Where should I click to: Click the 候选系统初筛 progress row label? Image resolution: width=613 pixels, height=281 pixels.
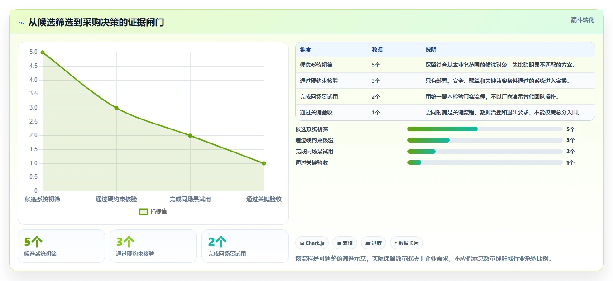pos(311,129)
